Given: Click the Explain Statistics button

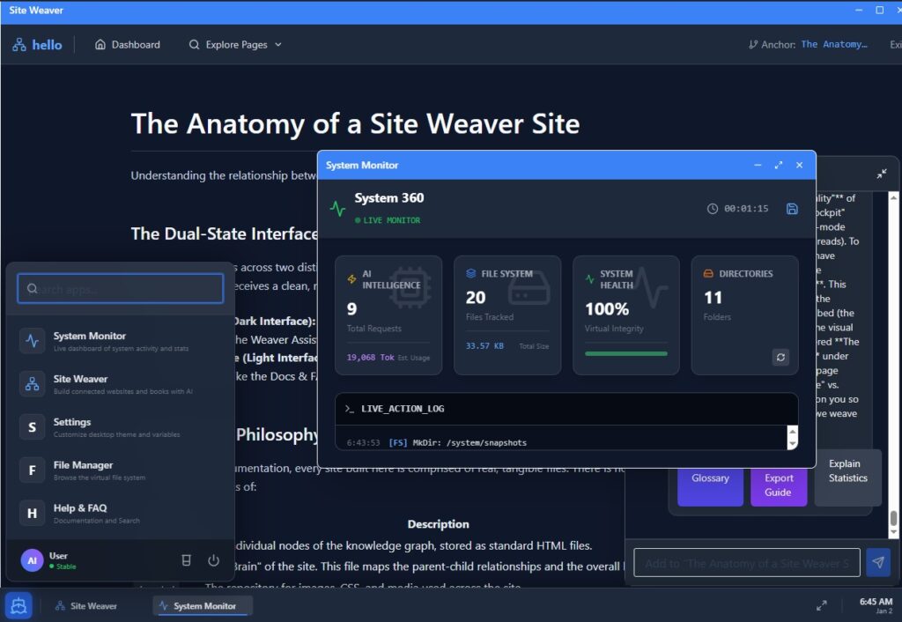Looking at the screenshot, I should [x=847, y=470].
